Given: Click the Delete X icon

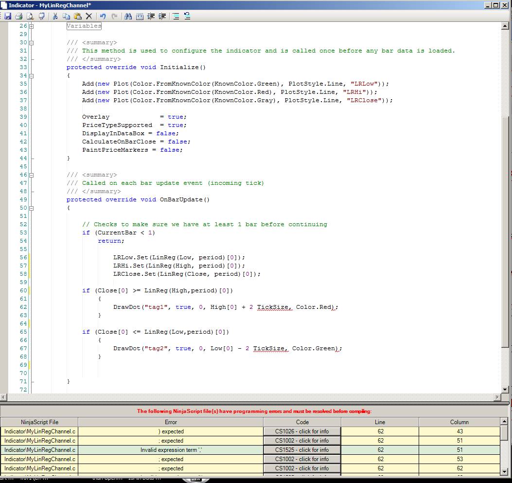Looking at the screenshot, I should click(x=88, y=16).
